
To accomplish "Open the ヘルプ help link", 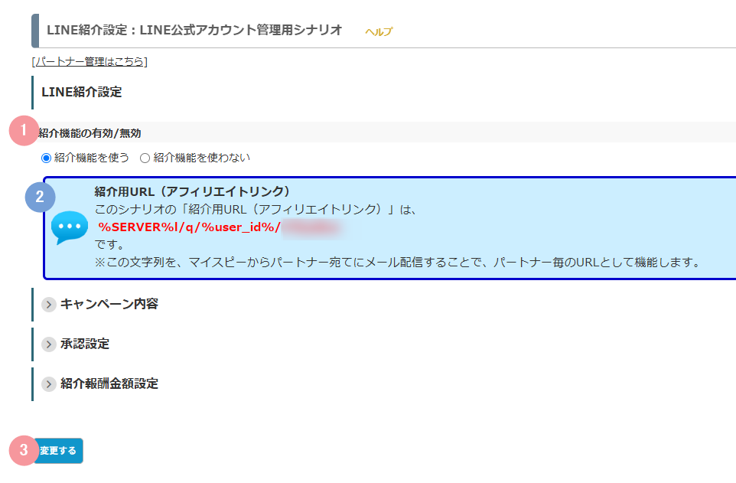I will [379, 31].
